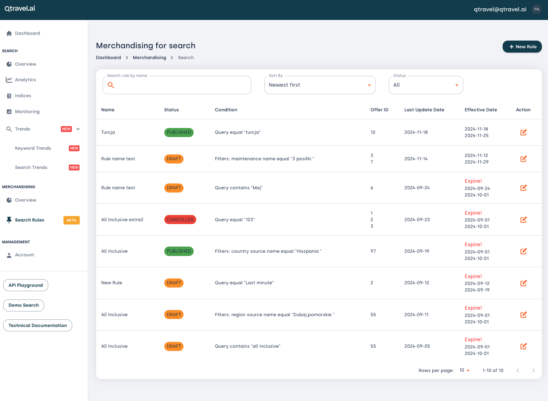
Task: Collapse the Trends submenu chevron
Action: coord(78,129)
